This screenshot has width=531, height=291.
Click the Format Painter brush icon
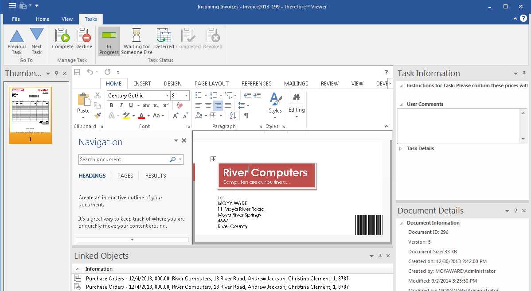pos(98,116)
